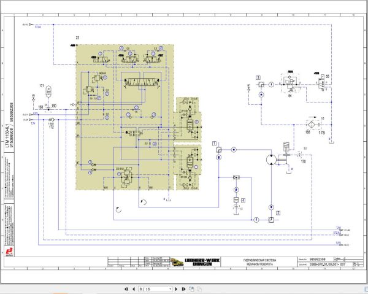Go to the next page
Image resolution: width=368 pixels, height=294 pixels.
[x=176, y=289]
